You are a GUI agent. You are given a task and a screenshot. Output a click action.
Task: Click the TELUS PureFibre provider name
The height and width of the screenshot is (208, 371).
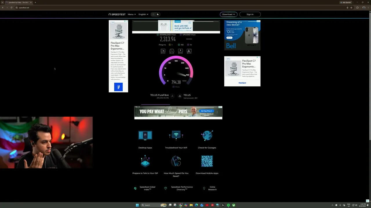tap(159, 95)
